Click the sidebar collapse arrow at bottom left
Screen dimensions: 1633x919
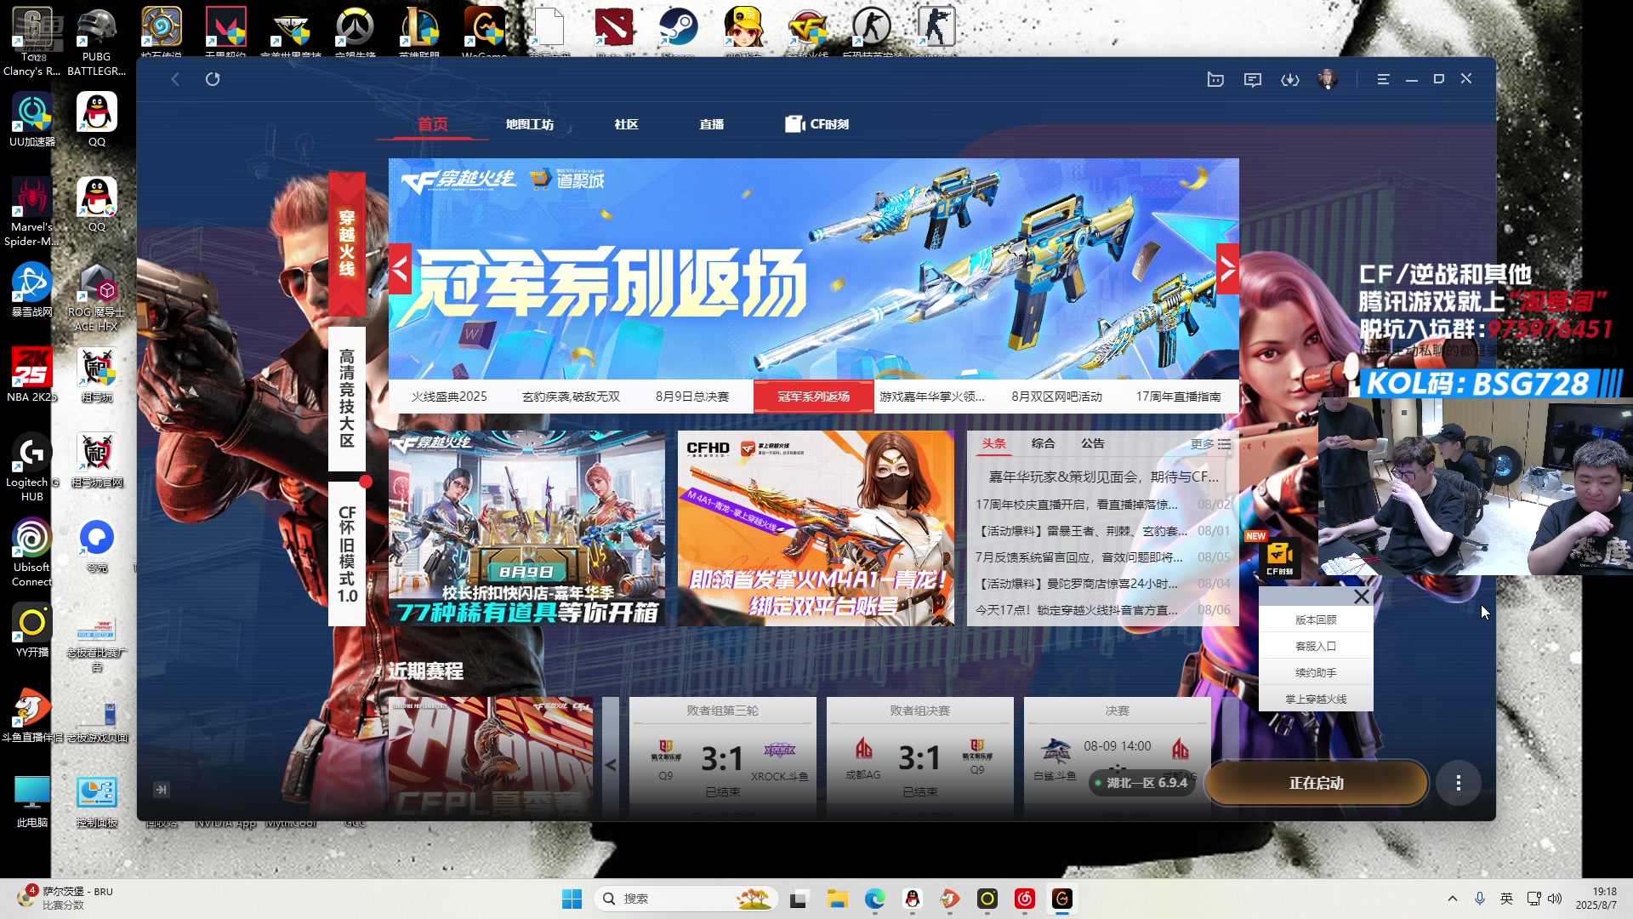[x=161, y=790]
